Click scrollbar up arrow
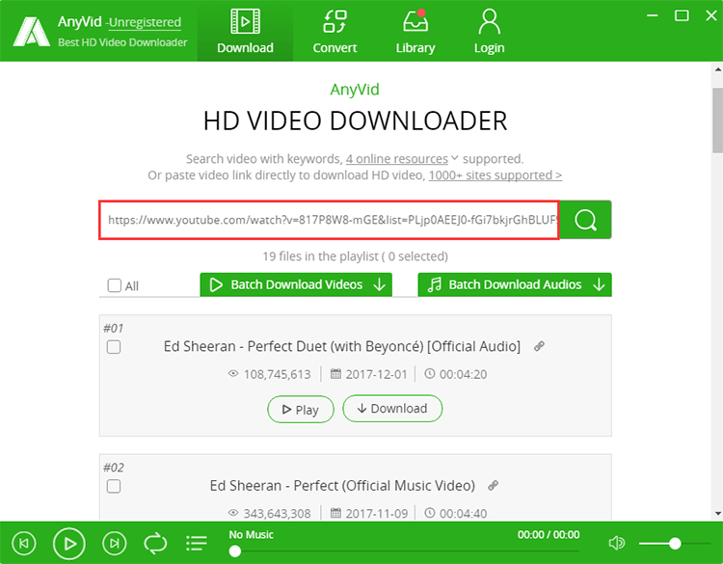723x564 pixels. coord(718,69)
